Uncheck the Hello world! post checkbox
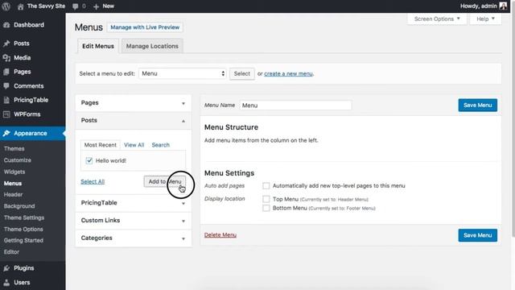Screen dimensions: 515x290 (89, 160)
